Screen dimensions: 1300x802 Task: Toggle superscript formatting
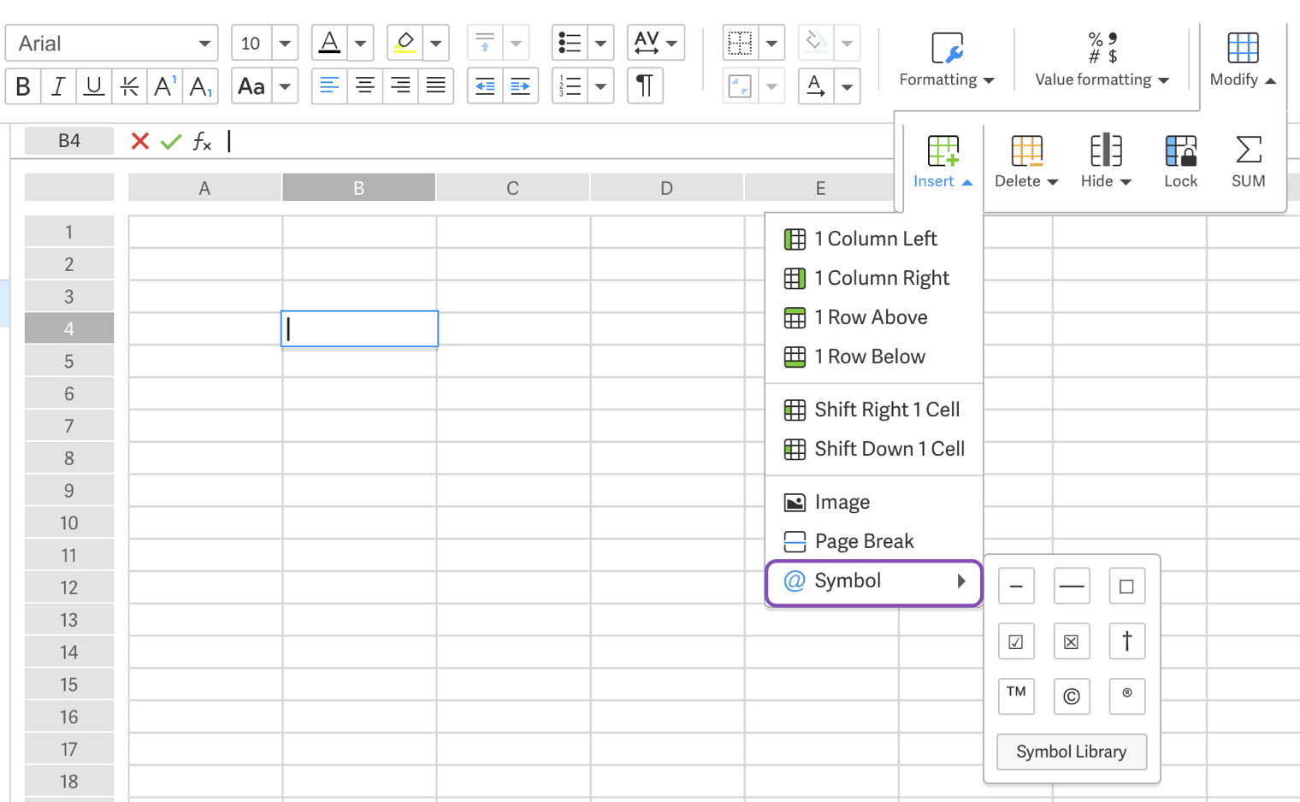(164, 86)
